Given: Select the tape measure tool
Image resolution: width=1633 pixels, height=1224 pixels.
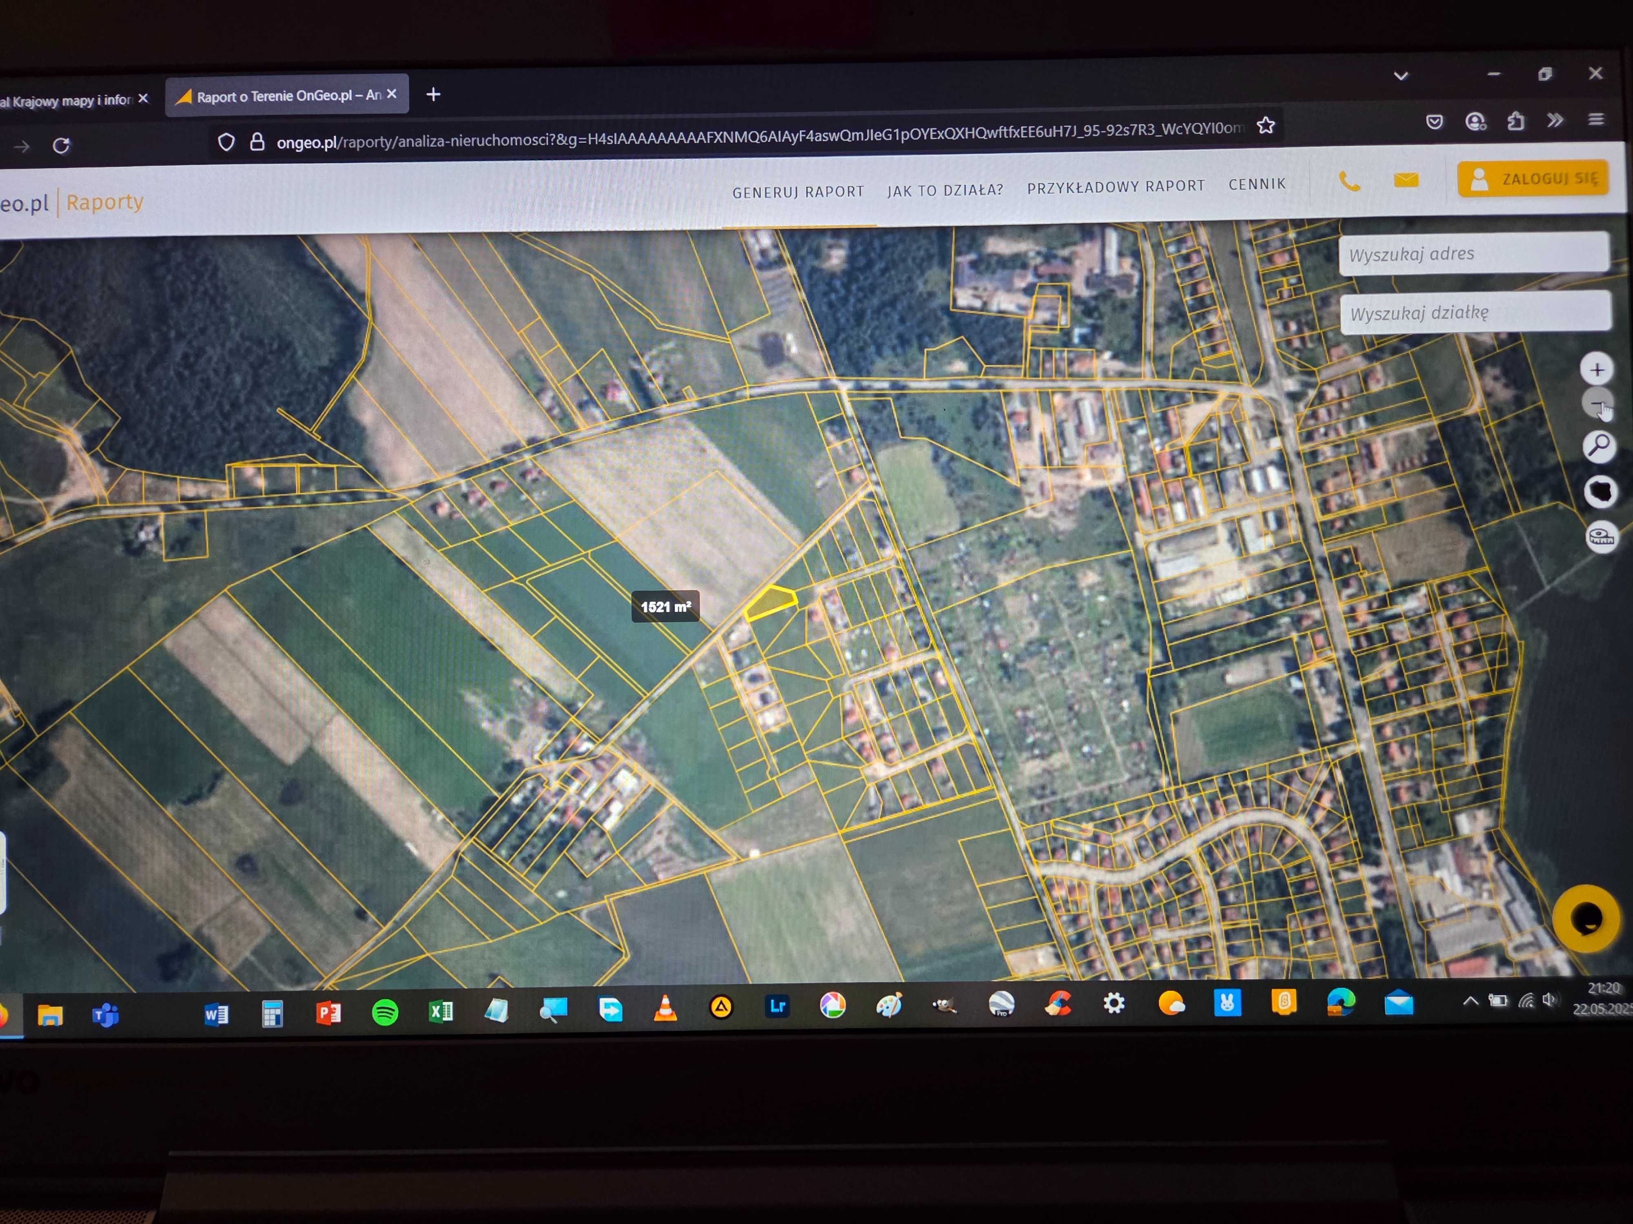Looking at the screenshot, I should pyautogui.click(x=1601, y=537).
